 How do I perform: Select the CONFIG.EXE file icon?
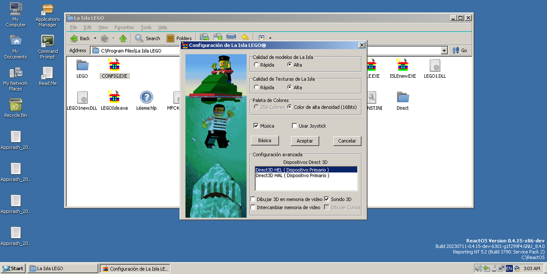[114, 66]
